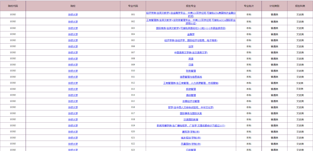Viewport: 313px width, 151px height.
Task: Open the 酒店管理 major link
Action: click(191, 95)
